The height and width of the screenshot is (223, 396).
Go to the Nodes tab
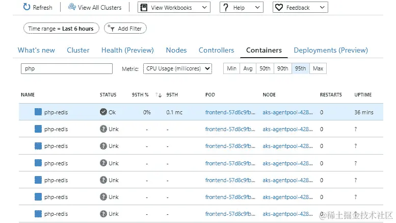(x=176, y=50)
